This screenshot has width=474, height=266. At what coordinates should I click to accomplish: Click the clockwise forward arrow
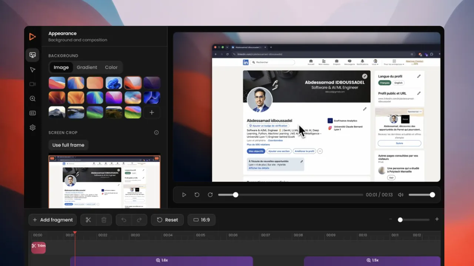(x=210, y=195)
